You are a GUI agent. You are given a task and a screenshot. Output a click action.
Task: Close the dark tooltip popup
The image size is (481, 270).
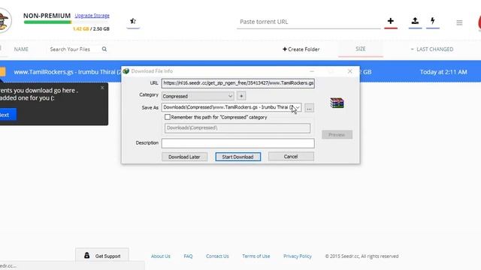(102, 88)
